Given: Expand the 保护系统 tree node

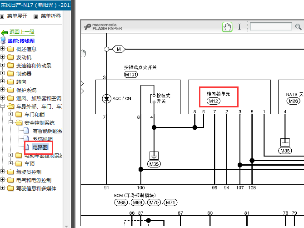Looking at the screenshot, I should [x=2, y=89].
